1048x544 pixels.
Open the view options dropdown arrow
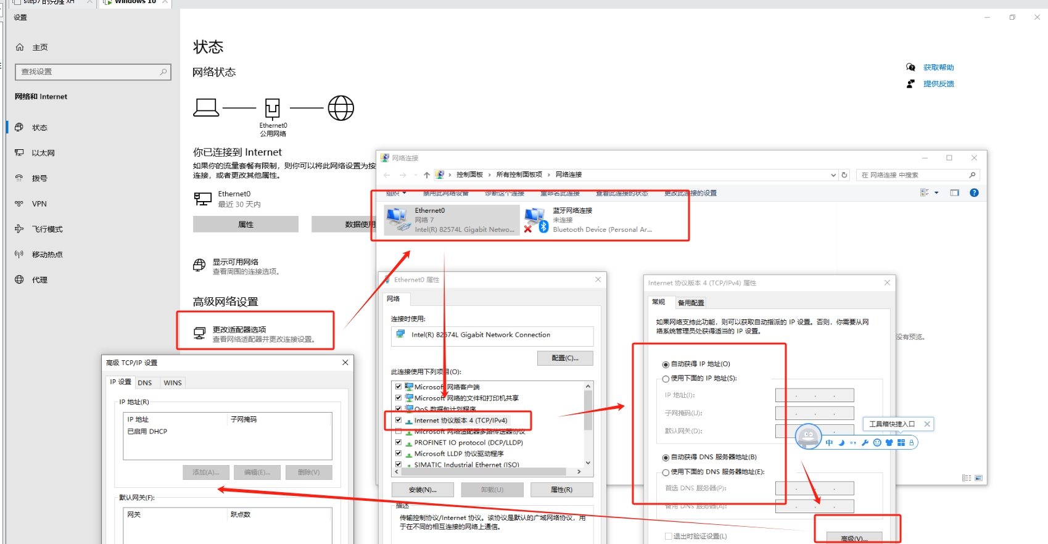(936, 193)
